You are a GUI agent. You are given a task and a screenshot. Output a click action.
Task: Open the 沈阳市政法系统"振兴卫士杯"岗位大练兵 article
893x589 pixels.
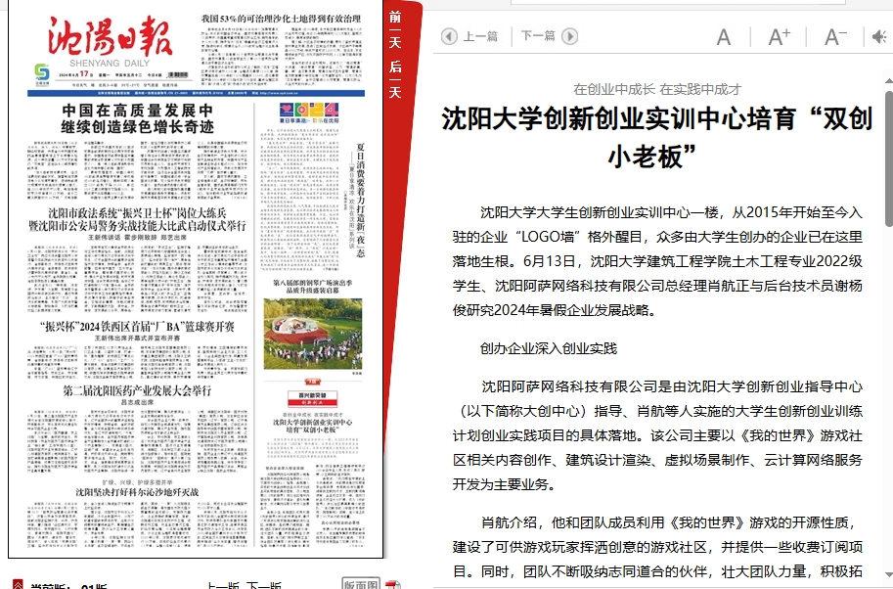(137, 219)
